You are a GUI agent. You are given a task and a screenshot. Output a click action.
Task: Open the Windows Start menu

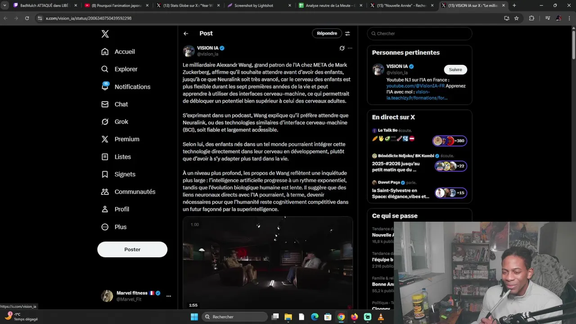[194, 317]
